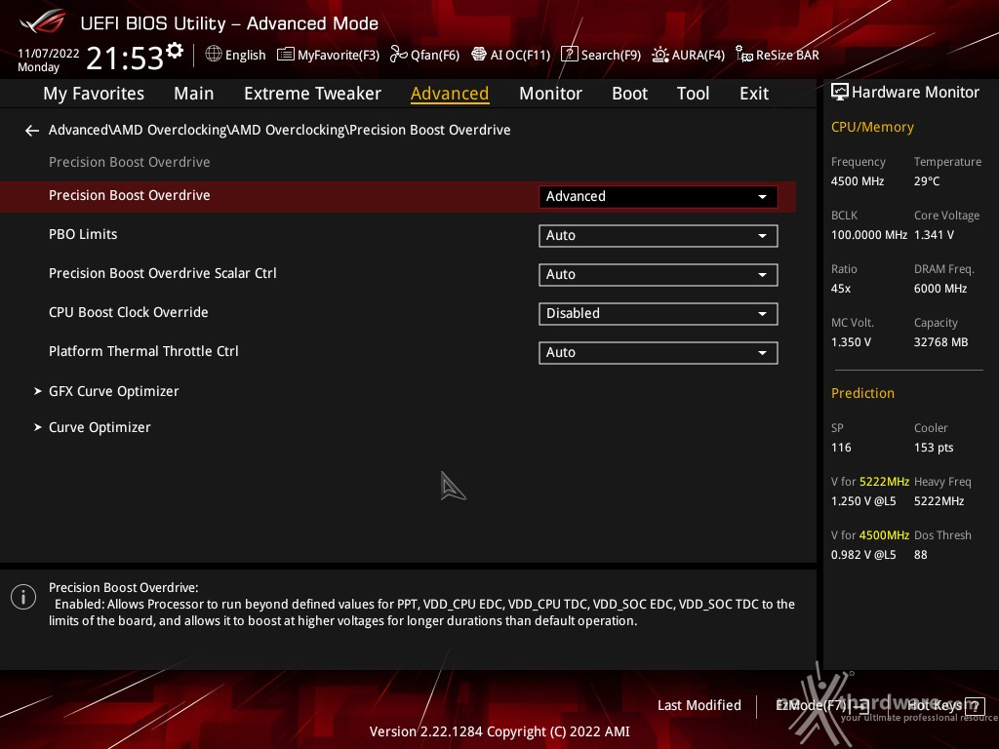Click the AURA lighting icon
The image size is (999, 749).
pos(660,55)
